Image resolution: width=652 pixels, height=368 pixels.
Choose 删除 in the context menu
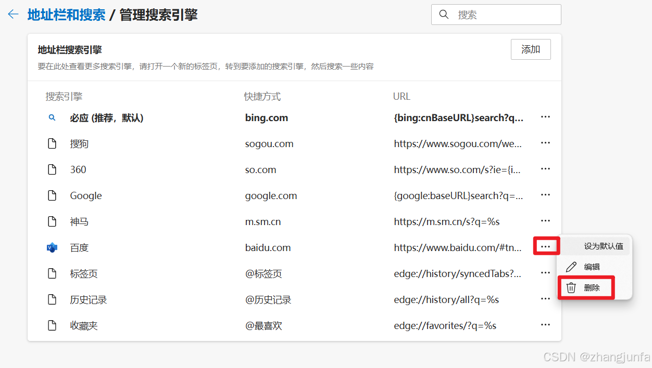[595, 287]
